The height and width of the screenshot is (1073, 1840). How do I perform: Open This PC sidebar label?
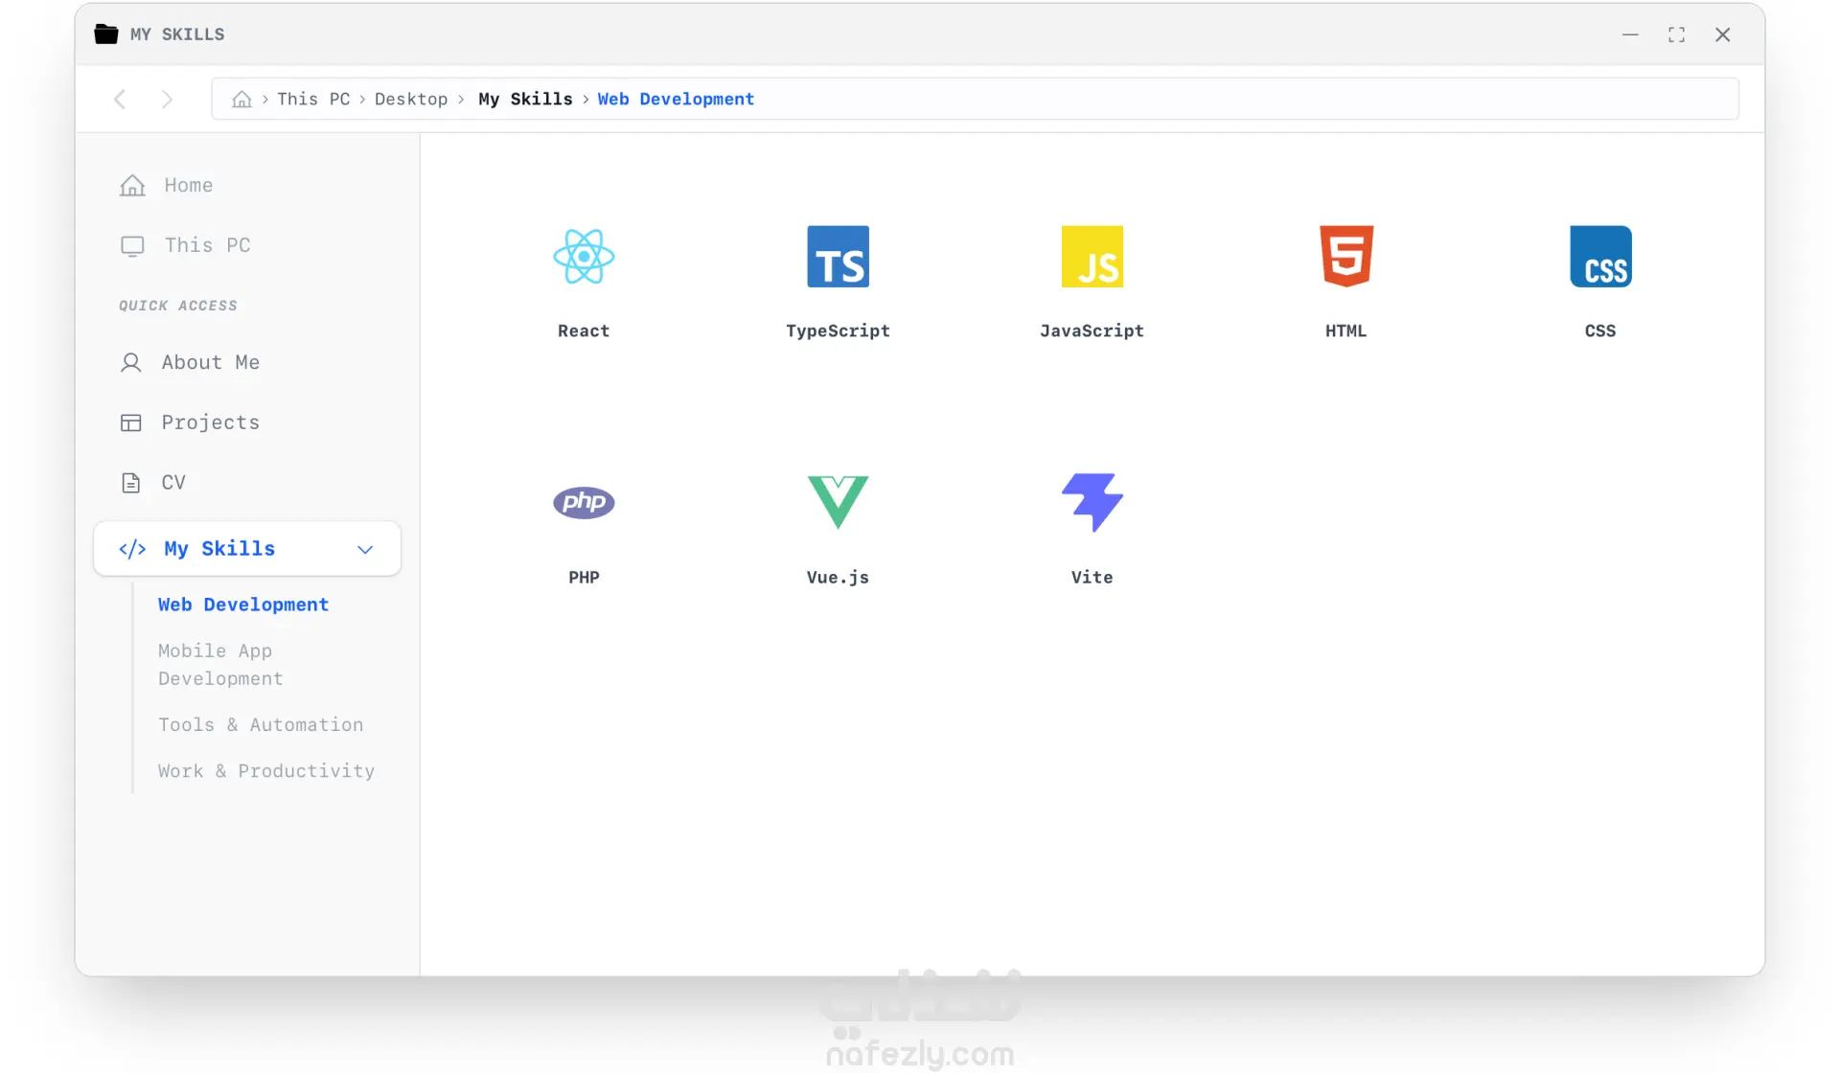tap(208, 245)
